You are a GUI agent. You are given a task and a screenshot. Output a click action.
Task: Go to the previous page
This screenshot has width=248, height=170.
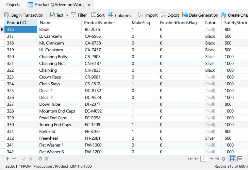coord(196,159)
